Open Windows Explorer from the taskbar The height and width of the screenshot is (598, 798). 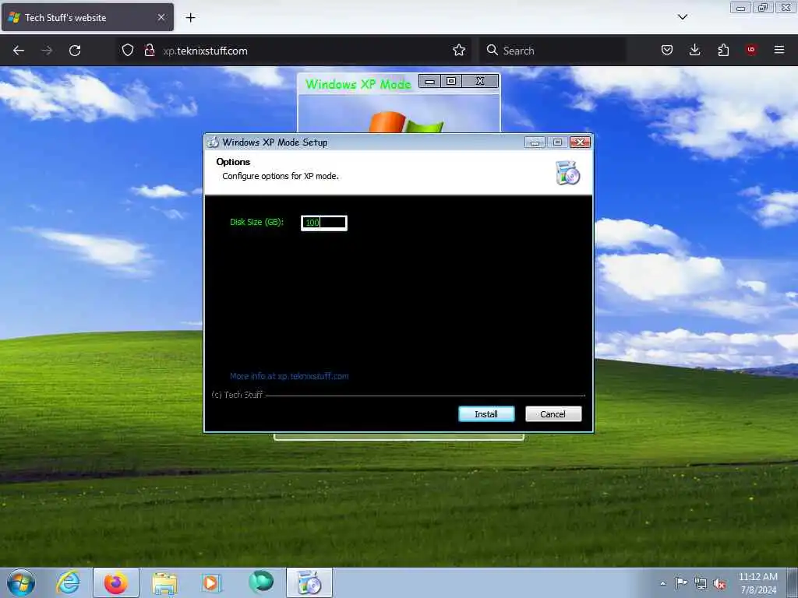tap(164, 582)
